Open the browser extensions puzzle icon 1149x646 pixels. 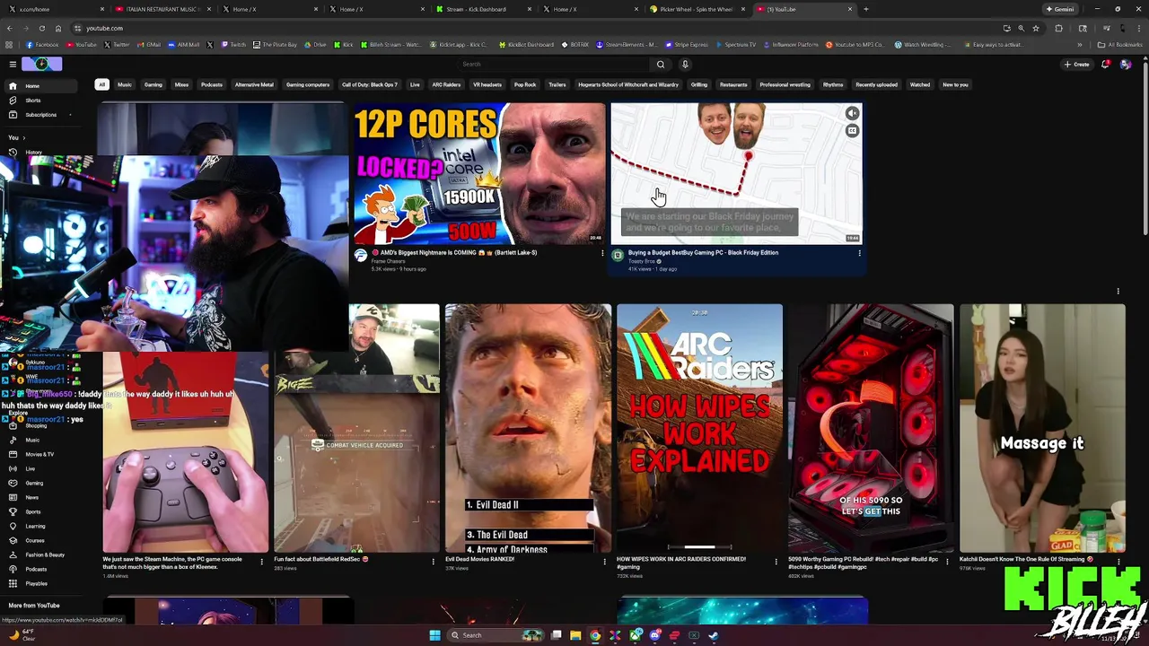coord(1058,28)
